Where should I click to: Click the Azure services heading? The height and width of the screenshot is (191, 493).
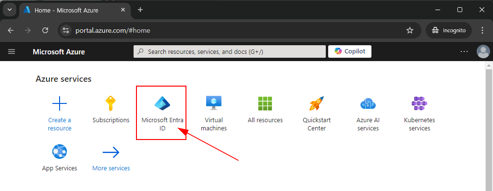coord(63,79)
